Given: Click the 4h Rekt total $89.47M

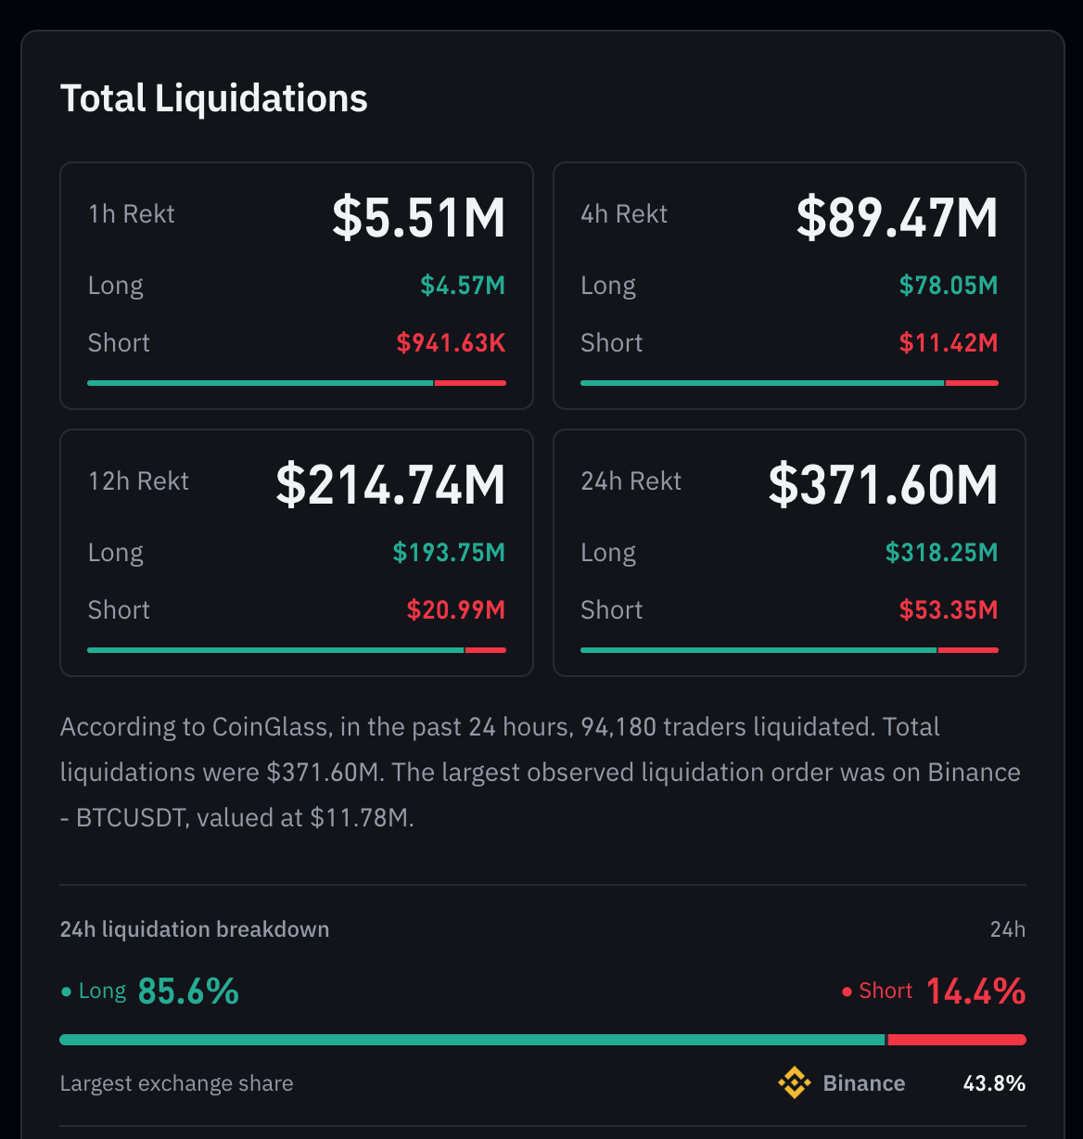Looking at the screenshot, I should pos(898,218).
